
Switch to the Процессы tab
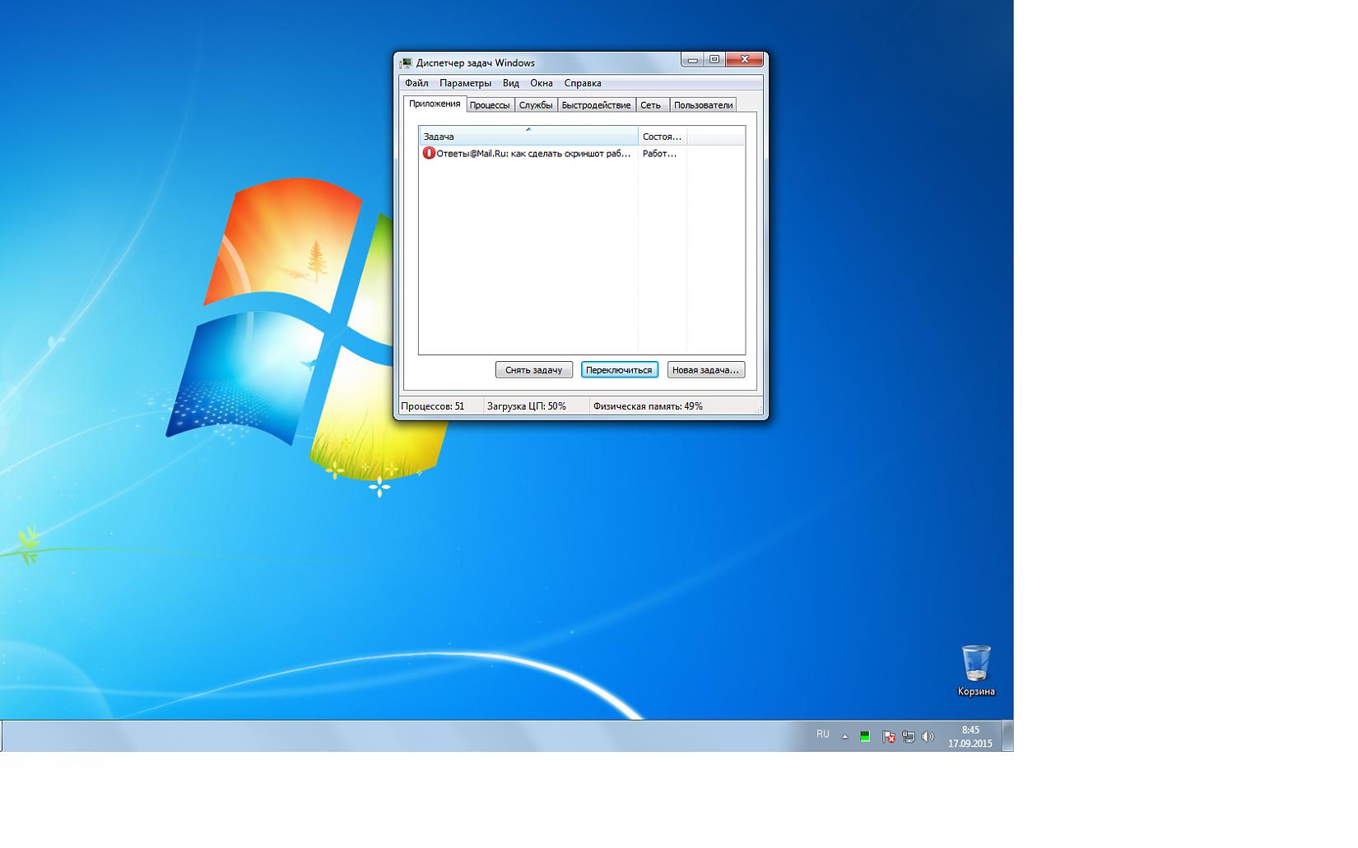[x=490, y=105]
